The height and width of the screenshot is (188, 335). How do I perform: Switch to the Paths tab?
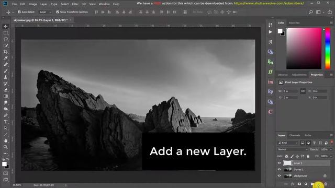tap(308, 135)
